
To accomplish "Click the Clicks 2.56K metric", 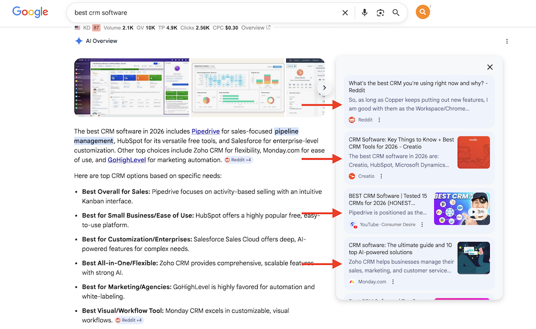I will pyautogui.click(x=195, y=28).
